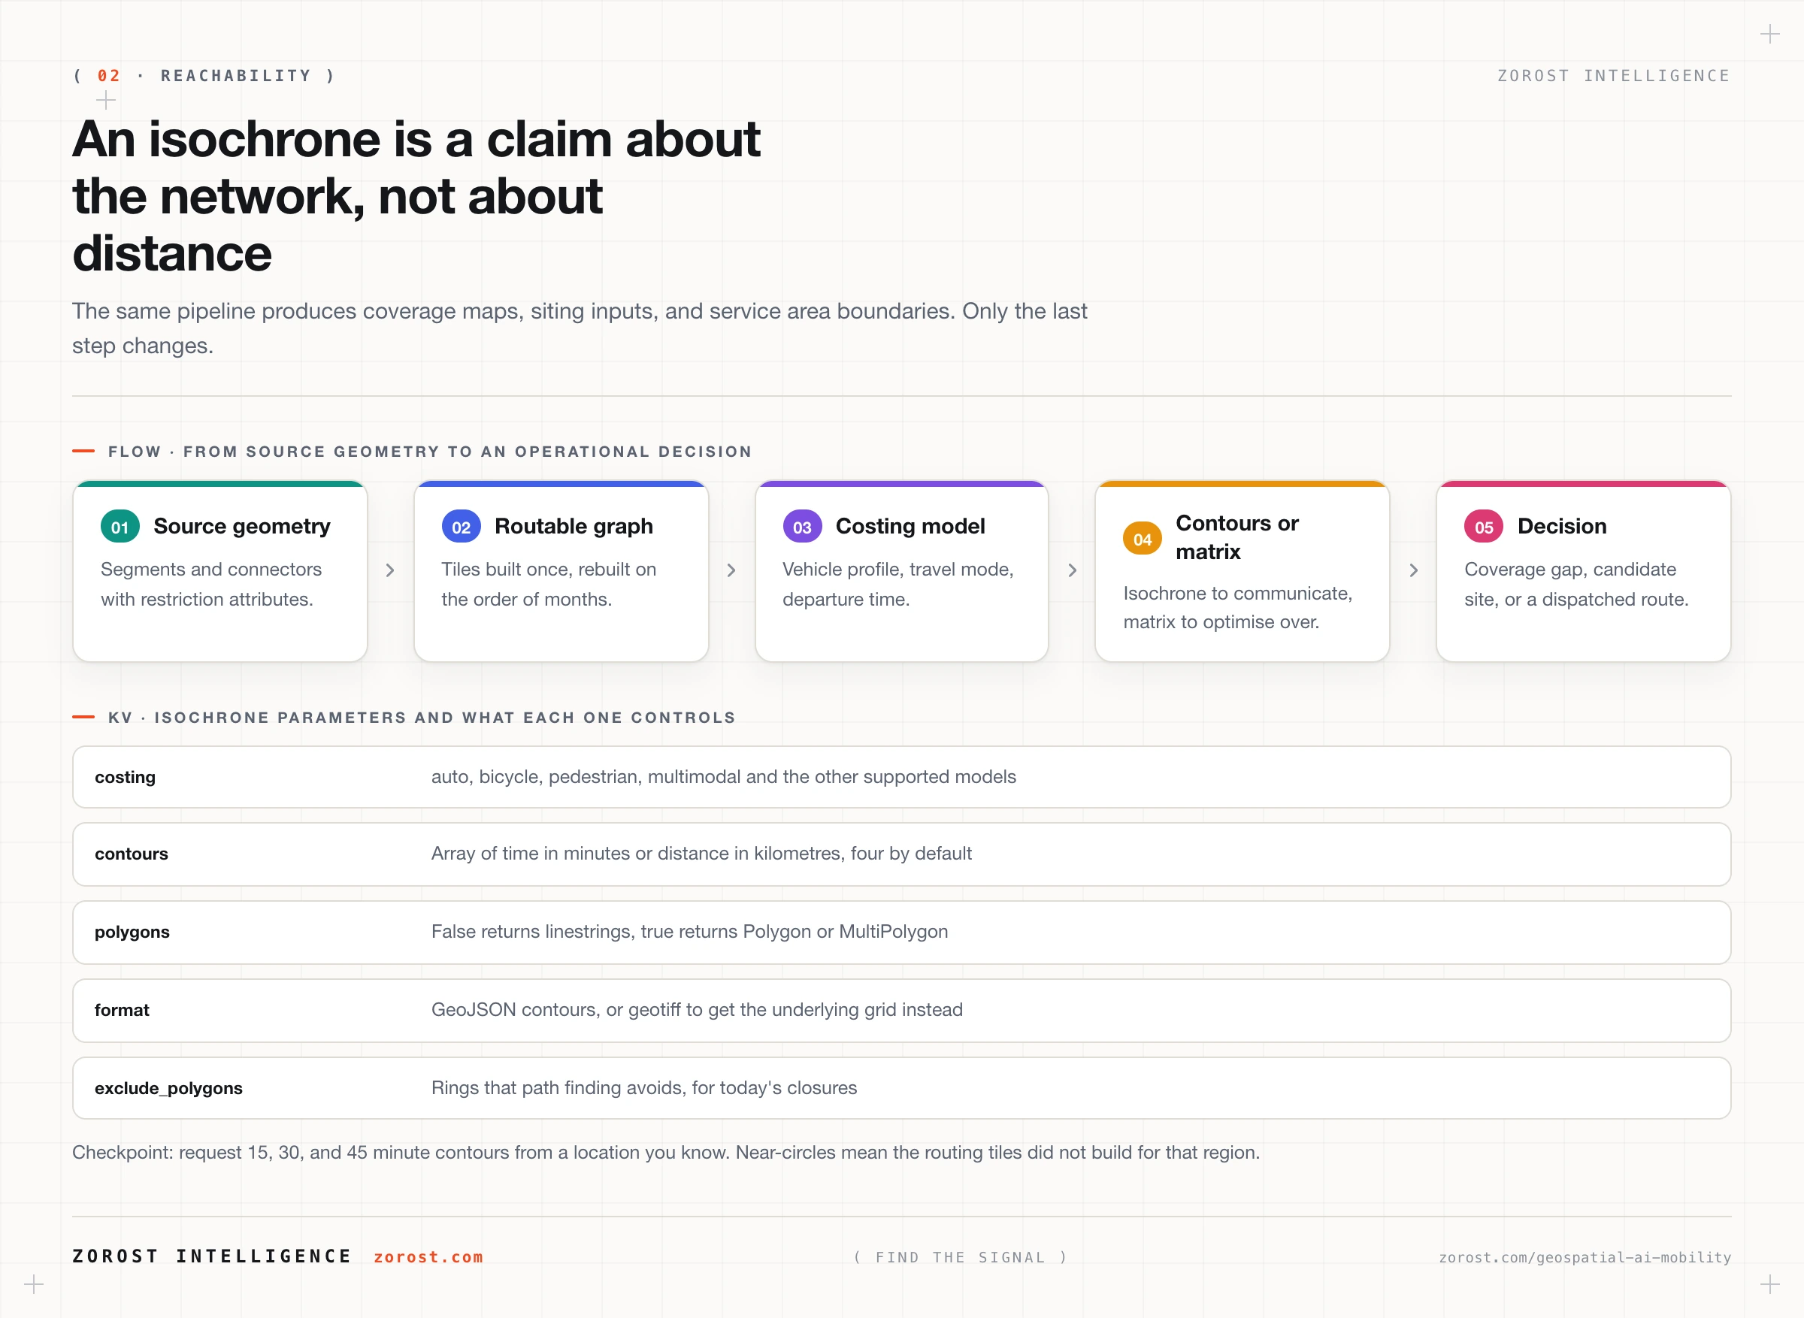Click the teal color bar atop Source geometry card
The height and width of the screenshot is (1318, 1804).
point(220,483)
